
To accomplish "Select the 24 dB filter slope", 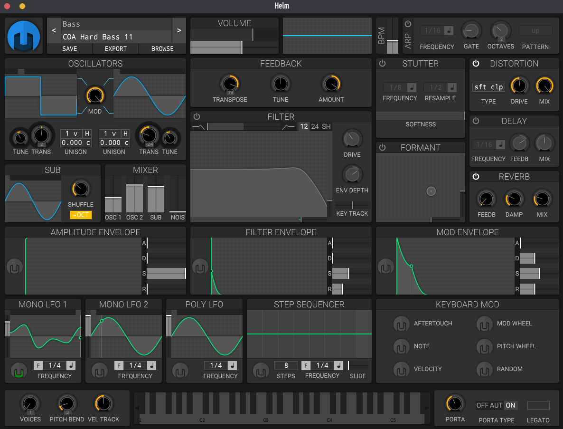I will coord(315,126).
